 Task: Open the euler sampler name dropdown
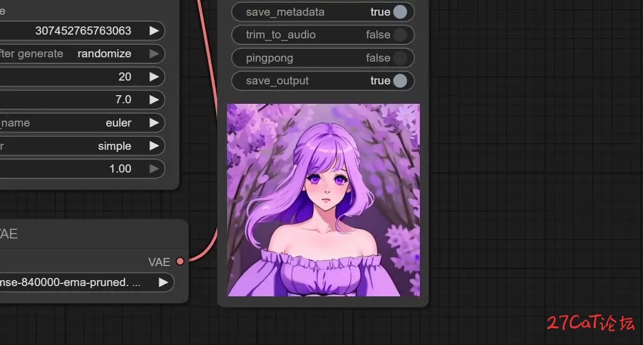[154, 123]
